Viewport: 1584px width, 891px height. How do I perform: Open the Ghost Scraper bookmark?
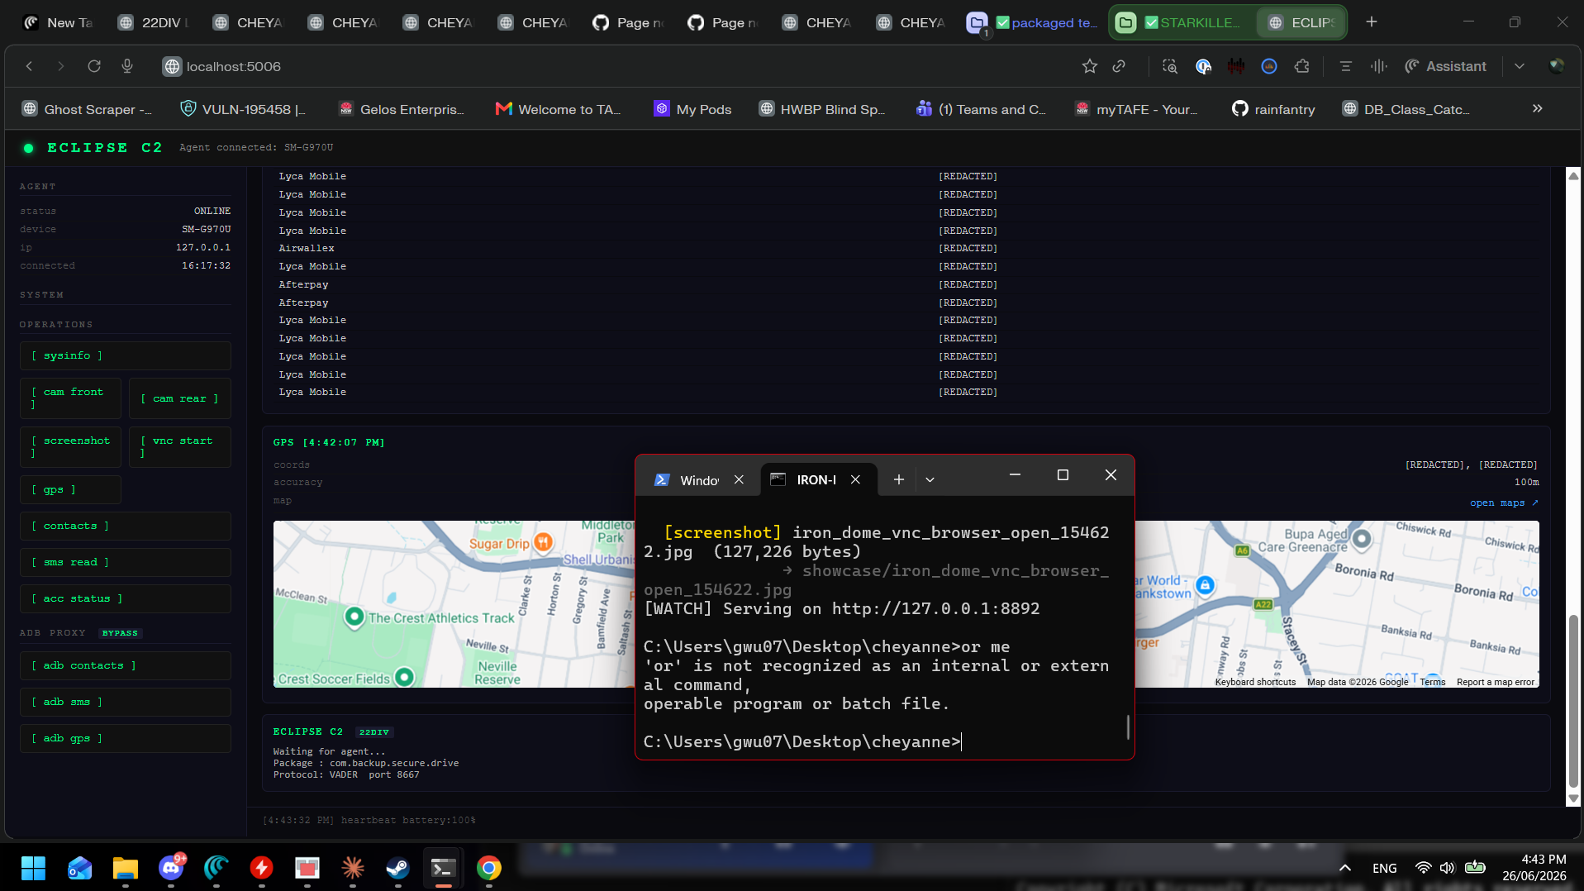click(x=87, y=109)
